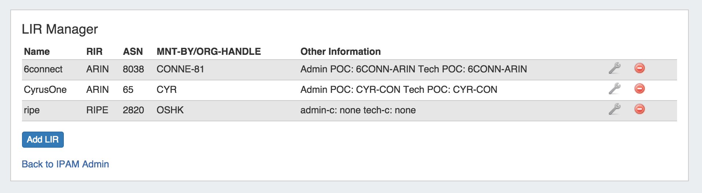702x193 pixels.
Task: Click the Add LIR button
Action: [43, 140]
